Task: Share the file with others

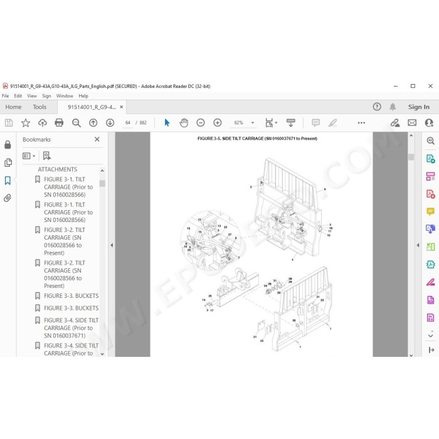Action: [x=429, y=123]
